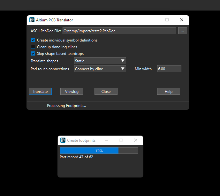Open the Translate shapes dropdown
Viewport: 220px width, 196px height.
point(100,61)
